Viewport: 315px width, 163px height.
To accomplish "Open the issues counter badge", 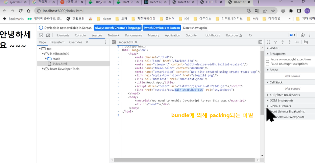I will pos(292,35).
